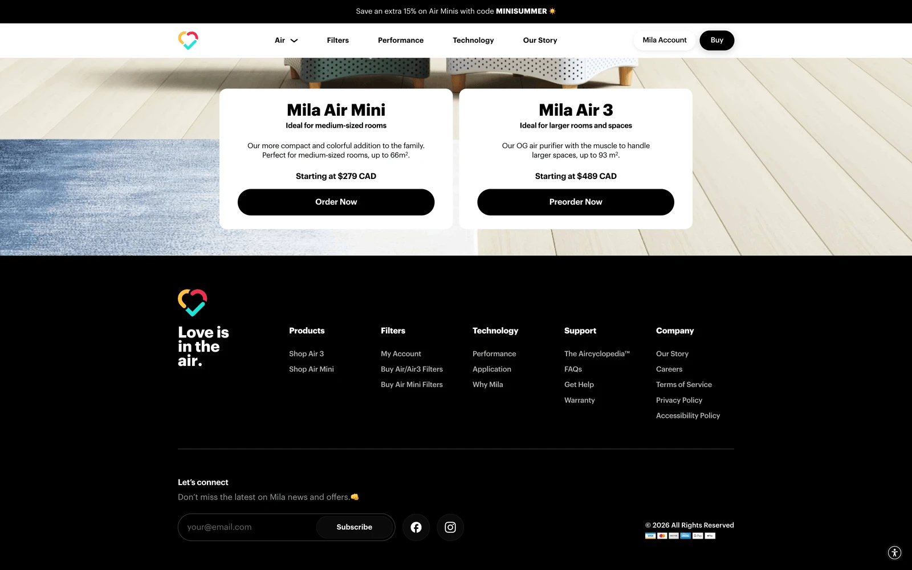912x570 pixels.
Task: Click the Buy button in header
Action: [717, 40]
